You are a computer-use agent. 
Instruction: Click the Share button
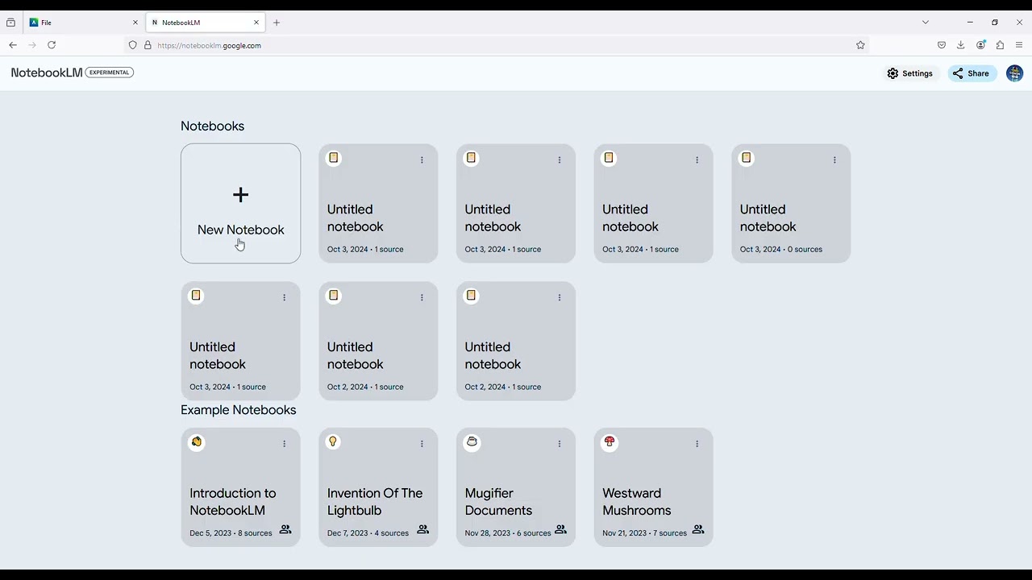pos(972,73)
